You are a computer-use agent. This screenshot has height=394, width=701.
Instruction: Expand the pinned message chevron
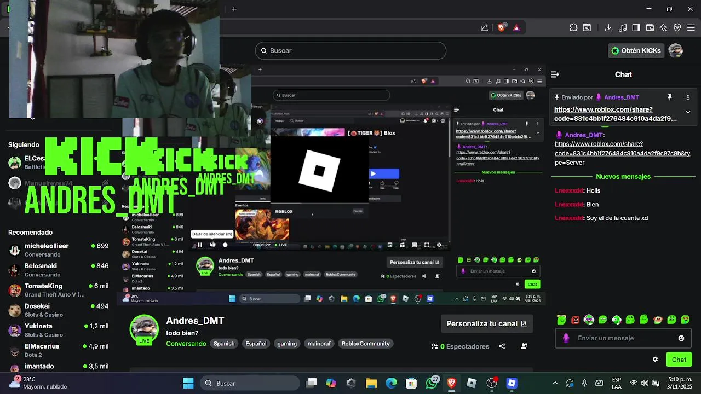[688, 112]
